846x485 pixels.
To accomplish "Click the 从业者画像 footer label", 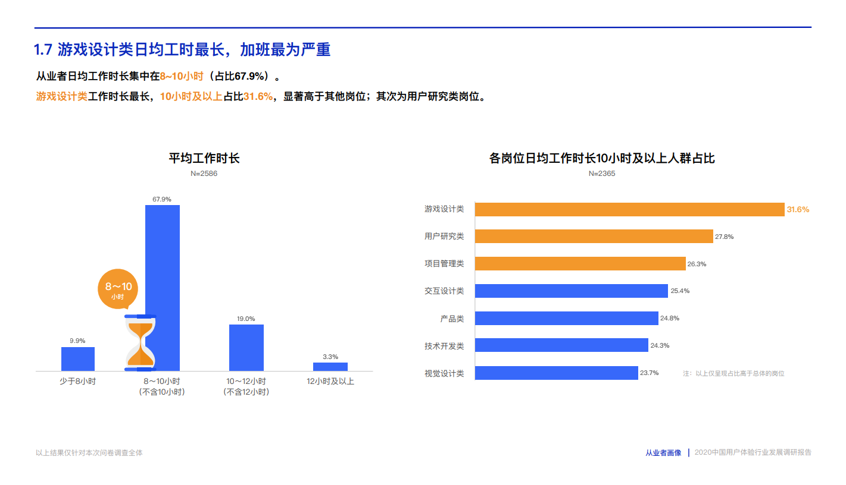I will coord(663,453).
